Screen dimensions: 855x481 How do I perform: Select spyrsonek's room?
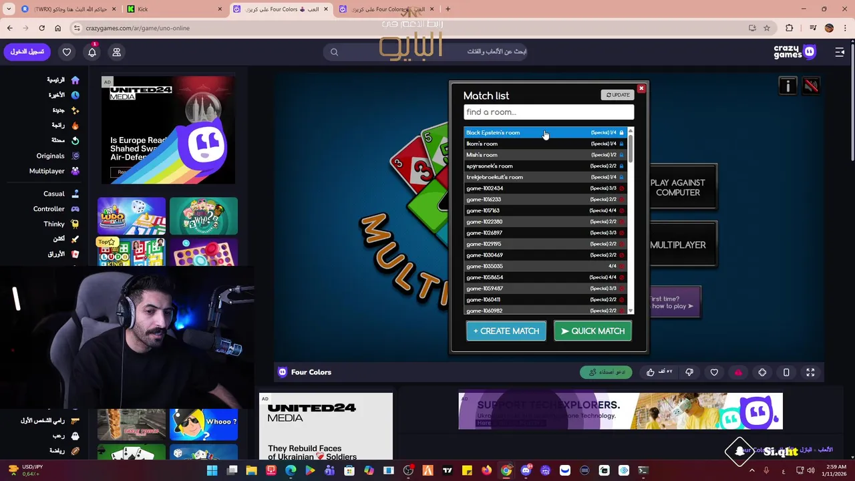point(545,166)
